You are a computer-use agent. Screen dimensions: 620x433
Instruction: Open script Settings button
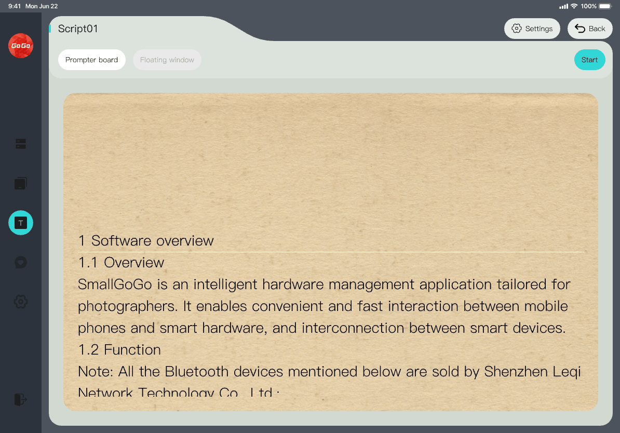coord(532,29)
